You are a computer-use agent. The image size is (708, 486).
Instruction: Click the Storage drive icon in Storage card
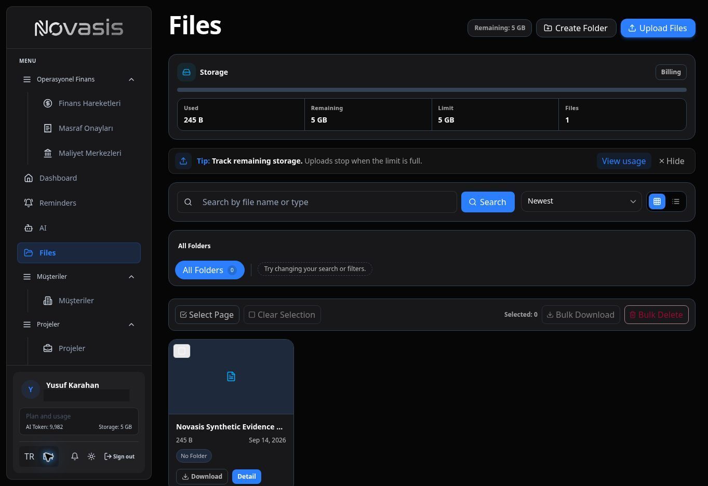click(x=186, y=72)
